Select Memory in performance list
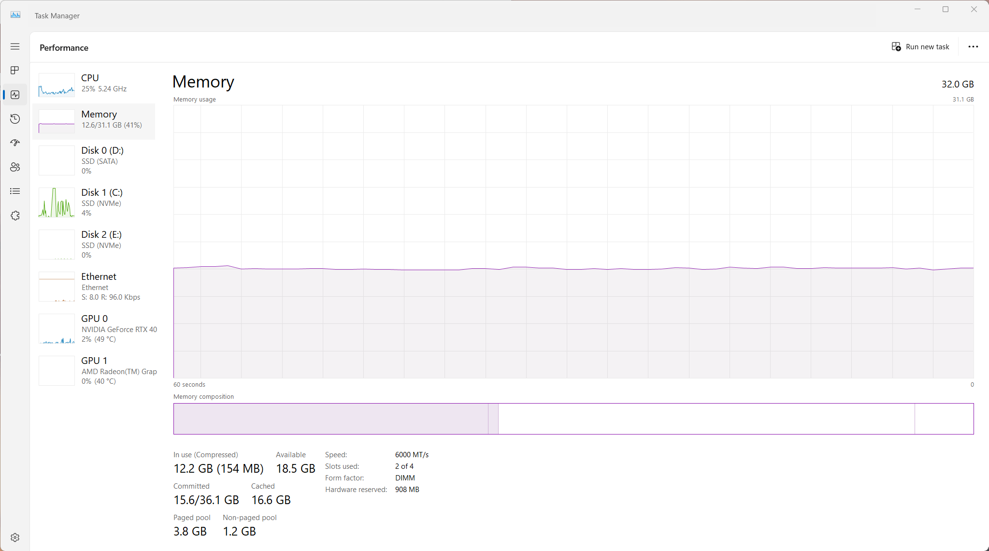 (94, 121)
